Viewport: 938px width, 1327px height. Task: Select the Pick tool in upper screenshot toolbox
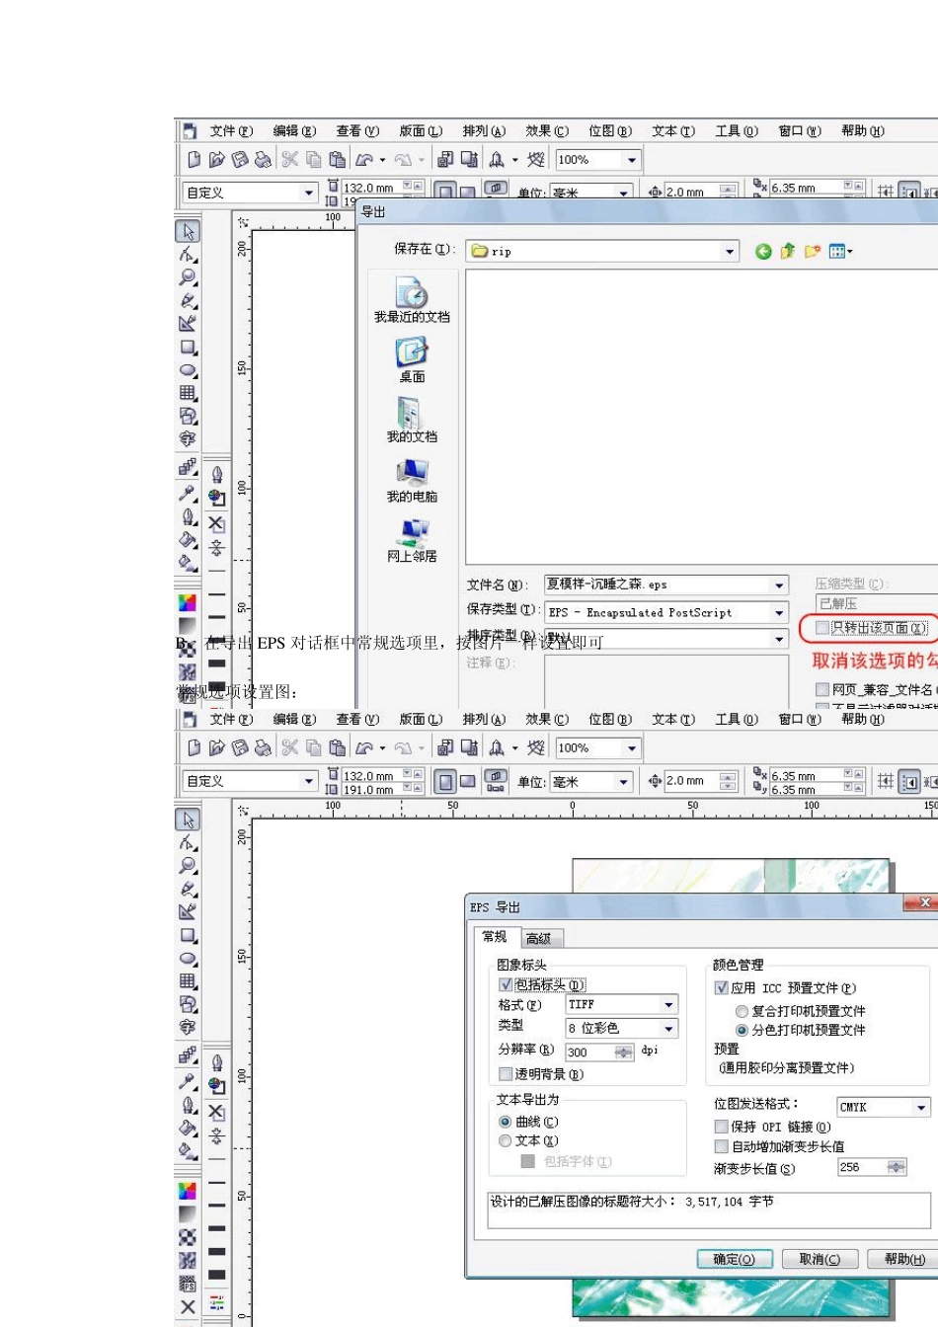click(x=187, y=231)
